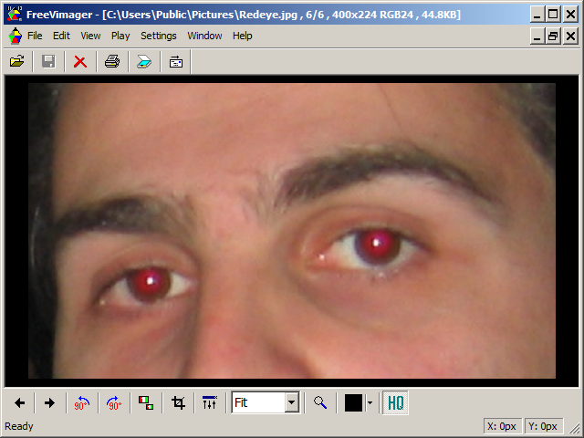Image resolution: width=584 pixels, height=438 pixels.
Task: Open the Edit menu
Action: pyautogui.click(x=61, y=36)
